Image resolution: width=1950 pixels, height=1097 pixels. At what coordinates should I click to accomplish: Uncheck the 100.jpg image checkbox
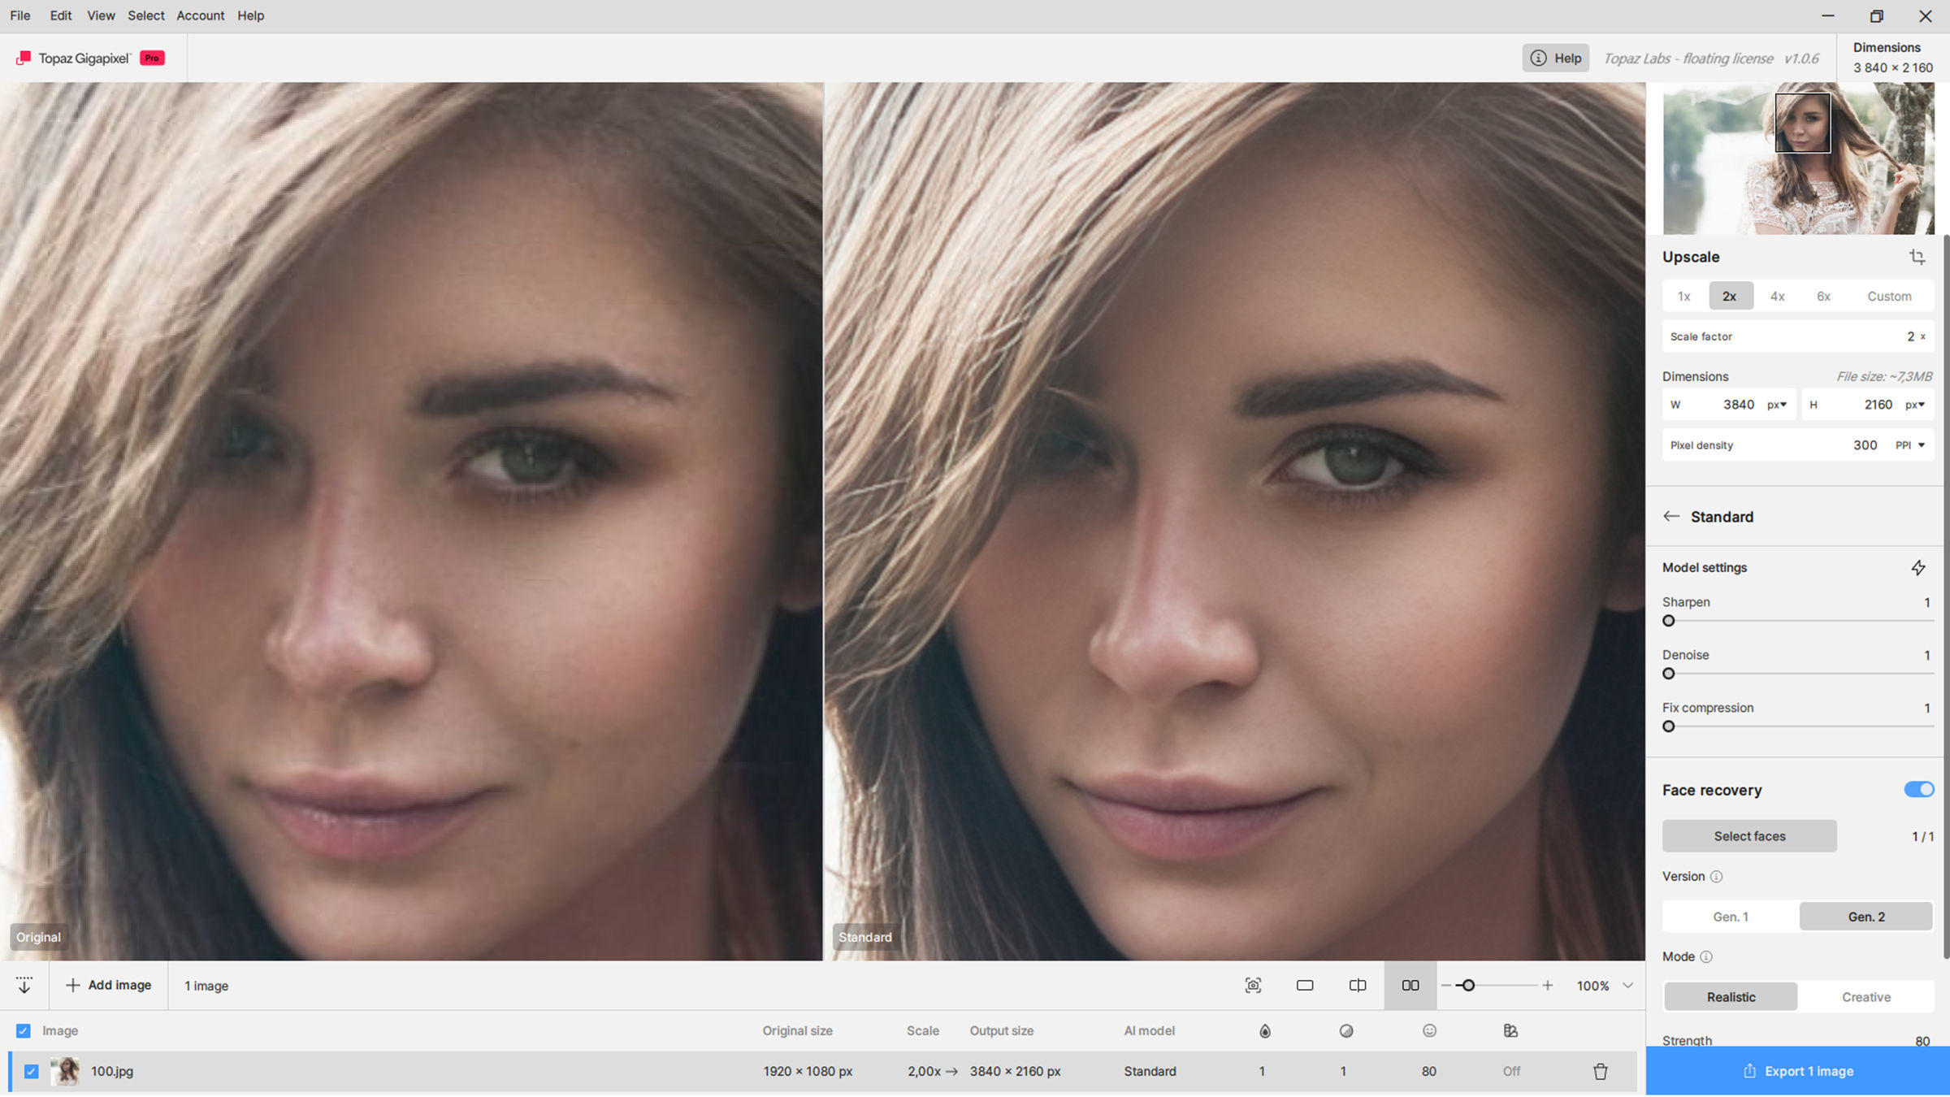tap(30, 1071)
